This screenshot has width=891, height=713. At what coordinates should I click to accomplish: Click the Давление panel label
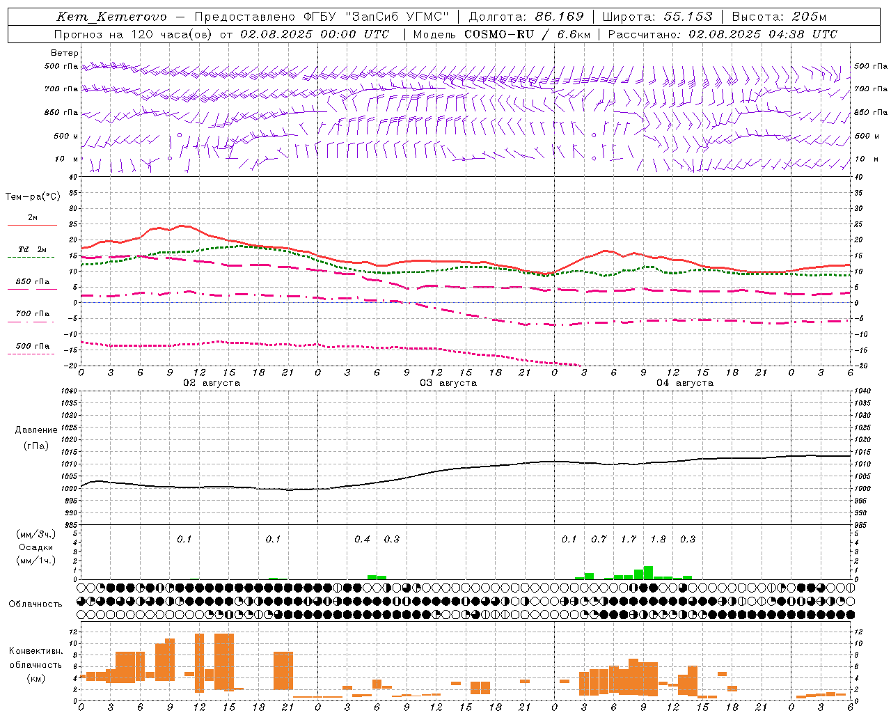(36, 430)
